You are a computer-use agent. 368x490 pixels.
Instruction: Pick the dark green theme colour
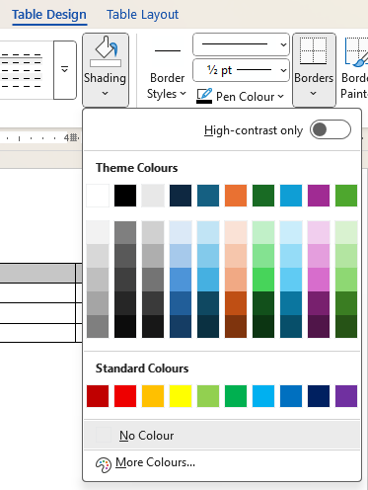pos(263,196)
